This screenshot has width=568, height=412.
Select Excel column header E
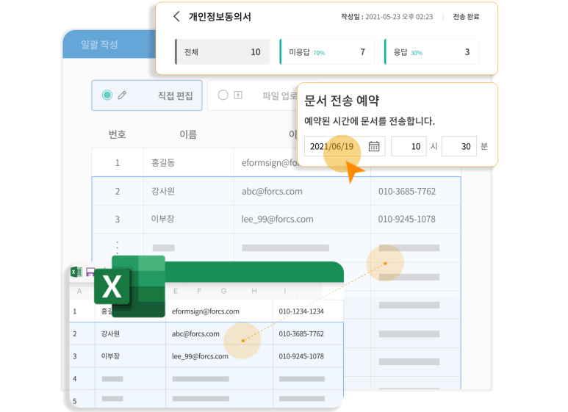click(x=176, y=291)
